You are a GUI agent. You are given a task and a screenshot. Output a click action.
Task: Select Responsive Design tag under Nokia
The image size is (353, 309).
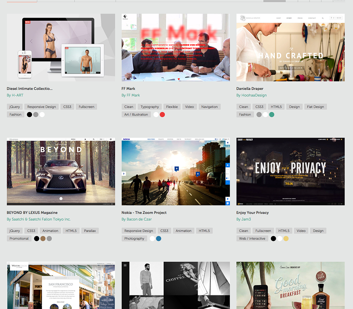[x=139, y=231]
